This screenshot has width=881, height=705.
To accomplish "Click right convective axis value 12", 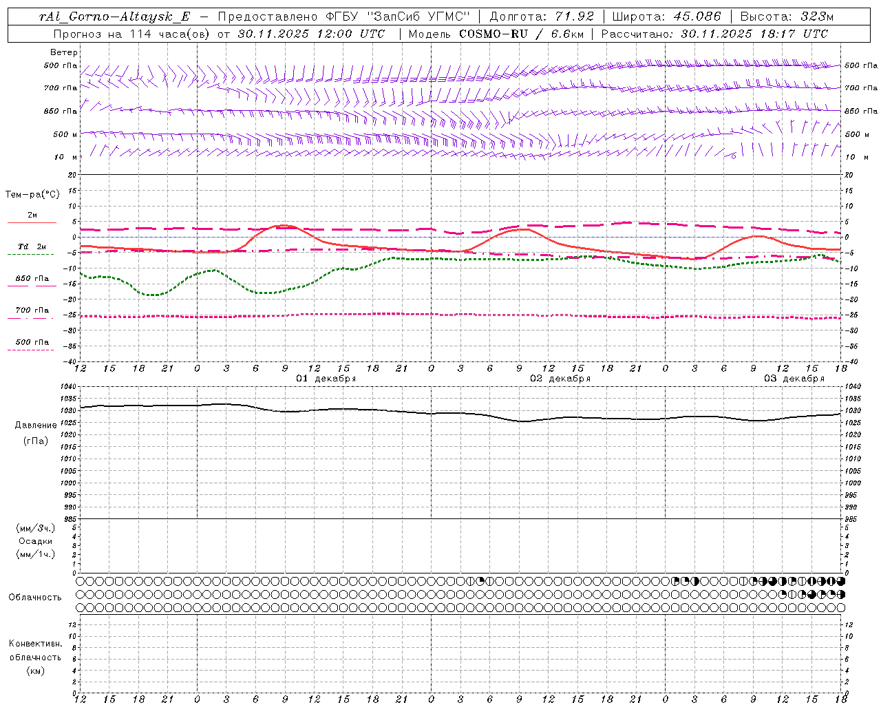I will pos(849,625).
